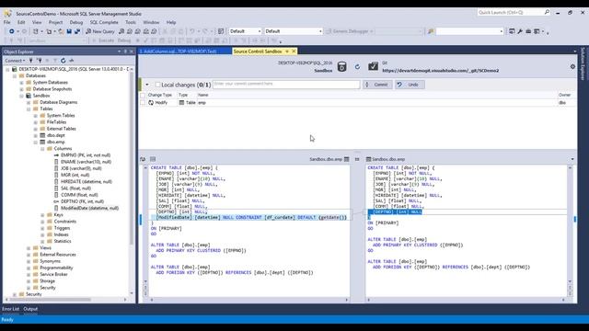The height and width of the screenshot is (331, 589).
Task: Click the Undo button
Action: tap(410, 85)
